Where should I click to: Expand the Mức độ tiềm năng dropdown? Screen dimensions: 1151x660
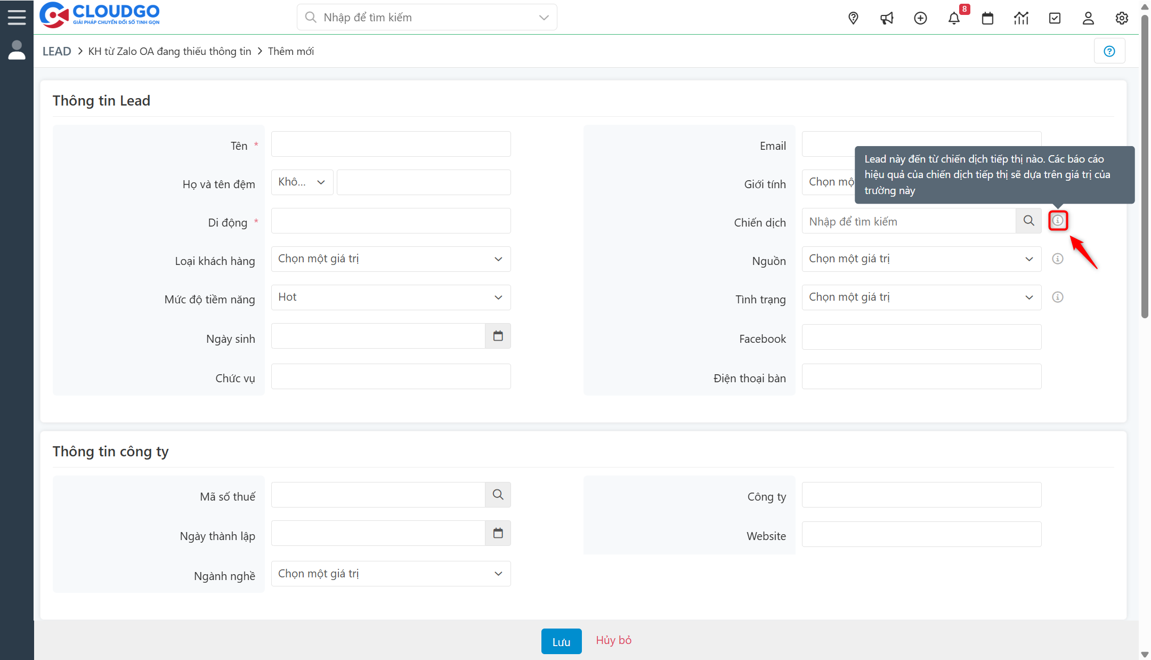(391, 297)
